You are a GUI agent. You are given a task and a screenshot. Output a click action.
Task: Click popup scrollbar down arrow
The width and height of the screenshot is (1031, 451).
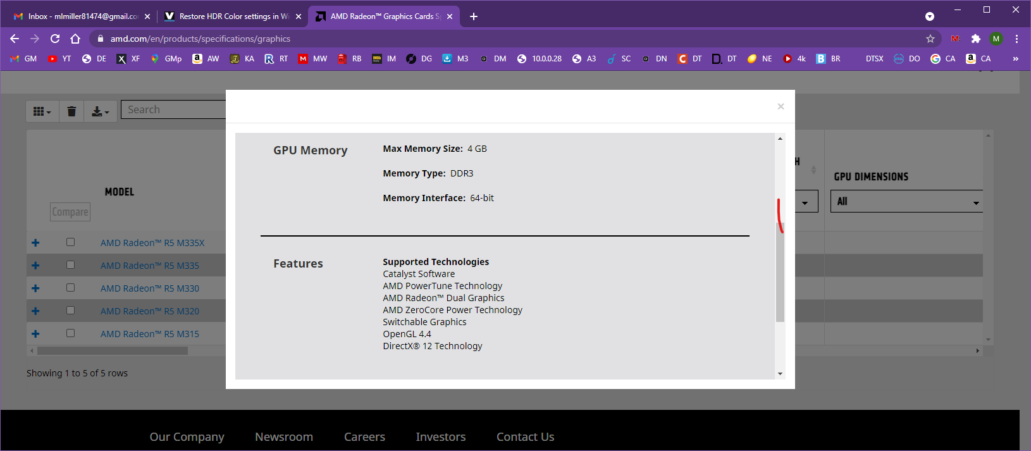(780, 374)
